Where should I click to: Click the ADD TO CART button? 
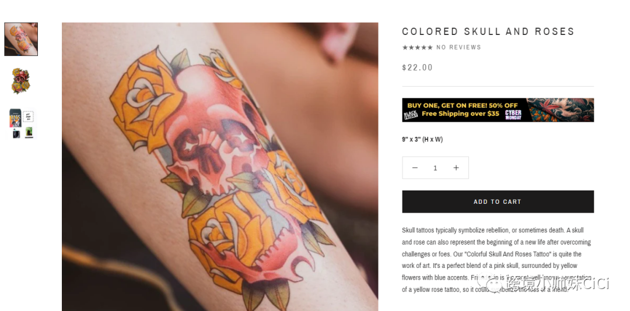coord(498,202)
